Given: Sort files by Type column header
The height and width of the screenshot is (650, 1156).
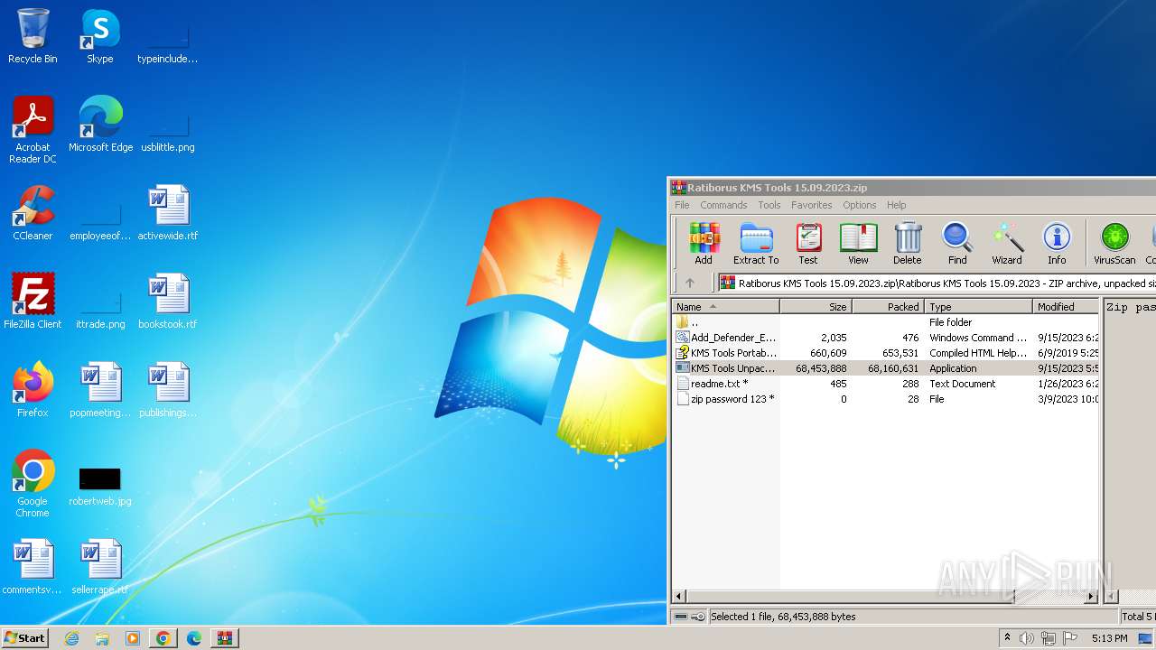Looking at the screenshot, I should pyautogui.click(x=979, y=307).
